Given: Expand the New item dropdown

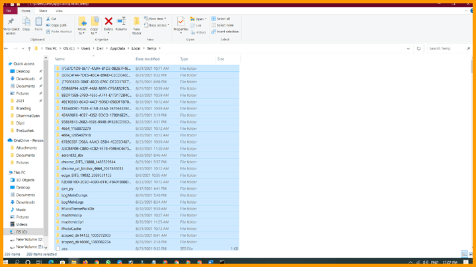Looking at the screenshot, I should point(158,18).
